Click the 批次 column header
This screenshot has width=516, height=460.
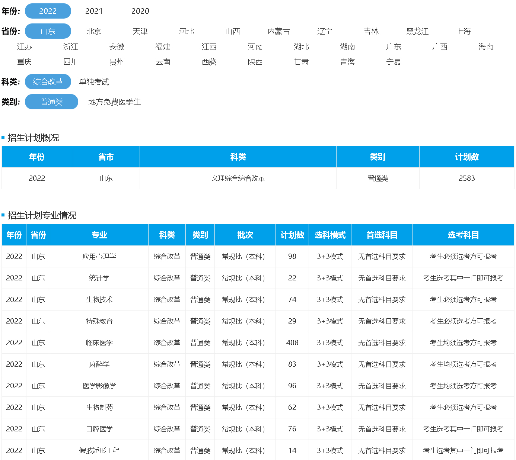(245, 235)
